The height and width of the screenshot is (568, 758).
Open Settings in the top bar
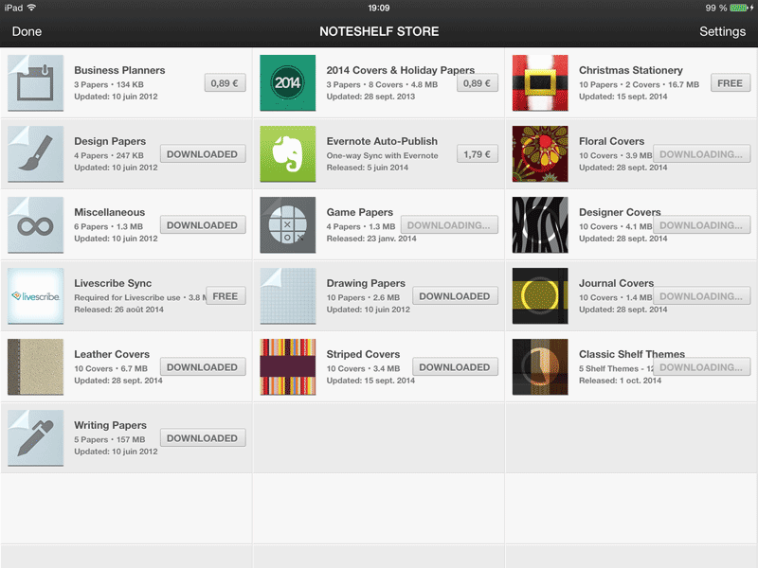pyautogui.click(x=722, y=31)
